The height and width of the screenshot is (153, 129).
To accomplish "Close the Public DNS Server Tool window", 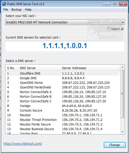I will point(123,4).
